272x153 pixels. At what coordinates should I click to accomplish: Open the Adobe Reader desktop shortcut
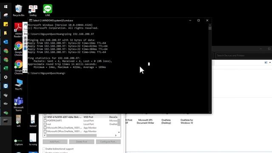[x=18, y=30]
